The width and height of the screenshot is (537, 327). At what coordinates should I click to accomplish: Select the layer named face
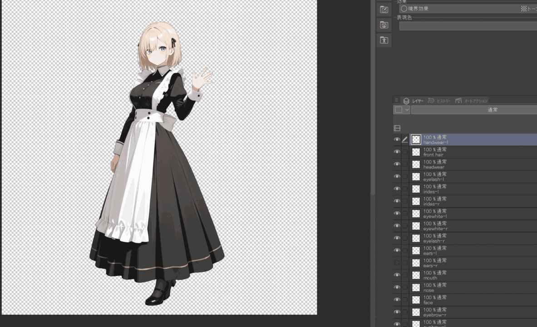(473, 300)
